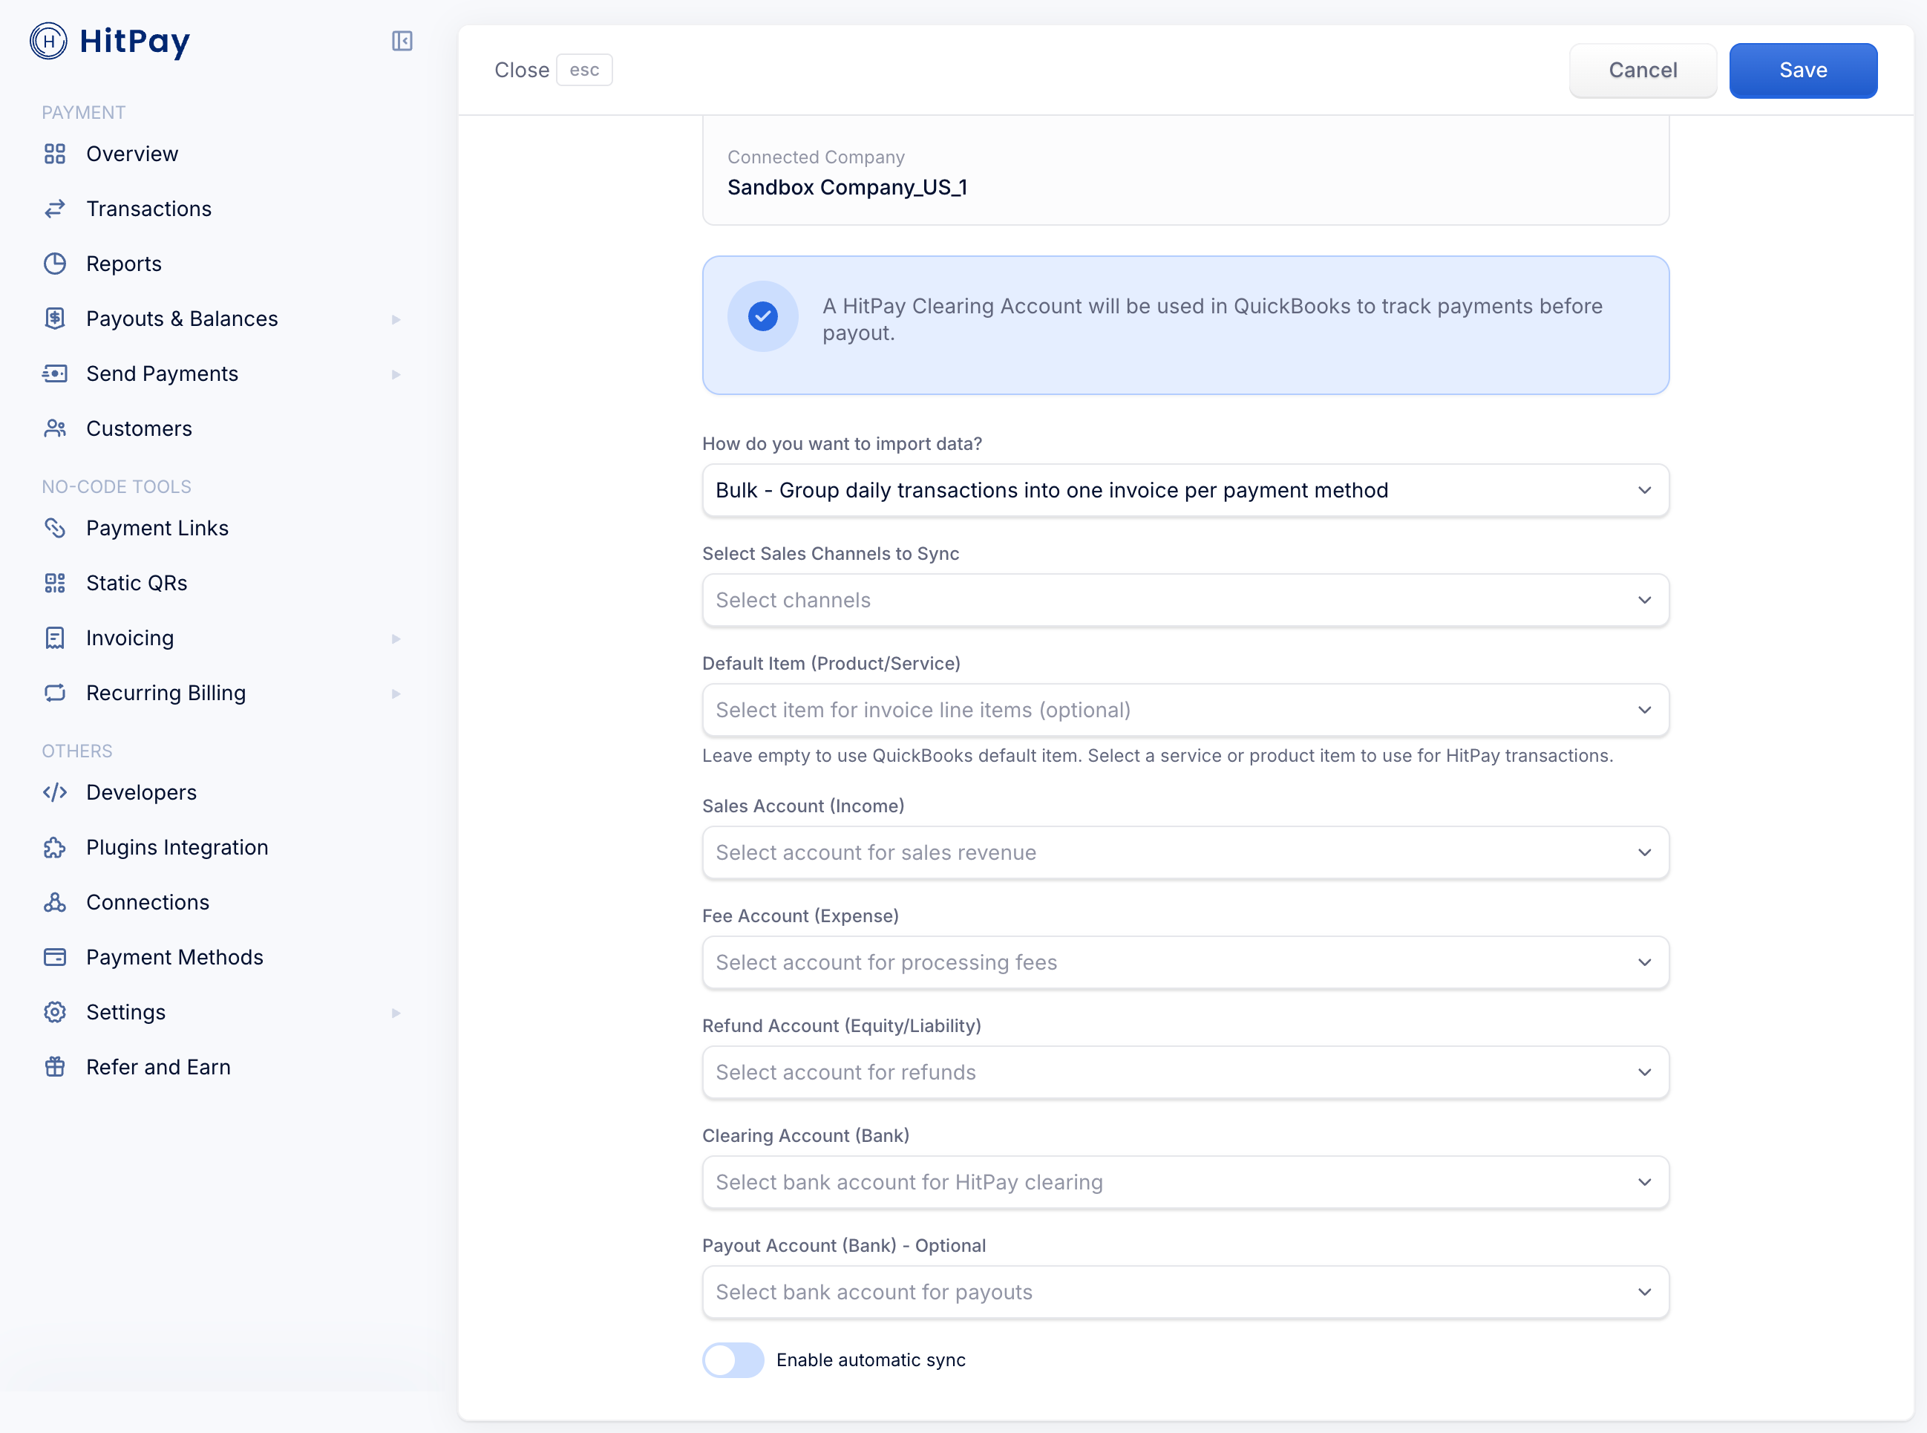The image size is (1927, 1433).
Task: Open the Sales Account income dropdown
Action: 1185,852
